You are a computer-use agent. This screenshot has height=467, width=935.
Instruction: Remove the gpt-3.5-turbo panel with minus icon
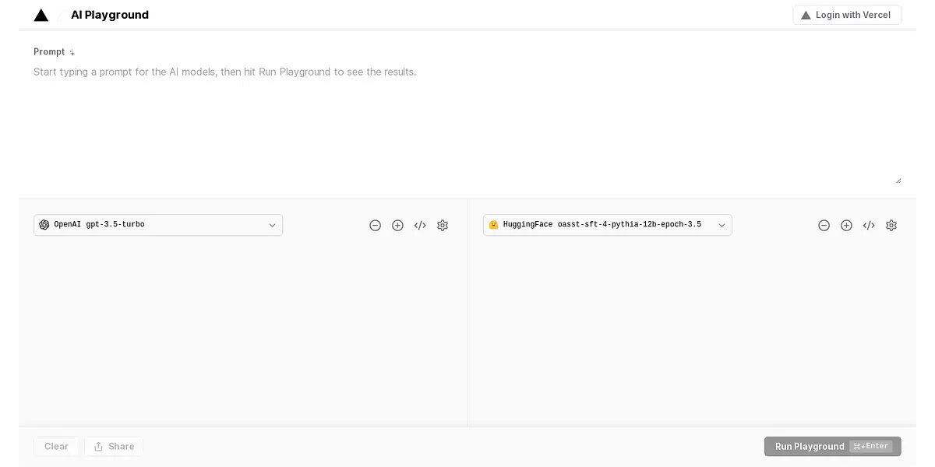[x=375, y=225]
